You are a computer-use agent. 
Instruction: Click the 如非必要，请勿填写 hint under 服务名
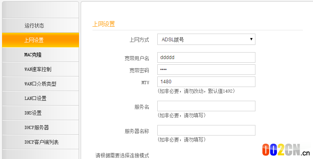coord(182,115)
